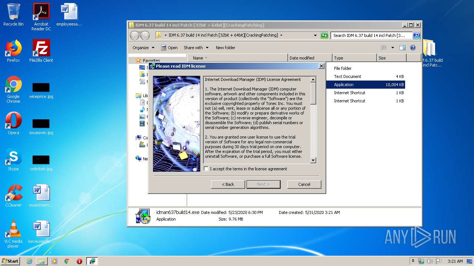Open the Share with dropdown menu

click(196, 48)
